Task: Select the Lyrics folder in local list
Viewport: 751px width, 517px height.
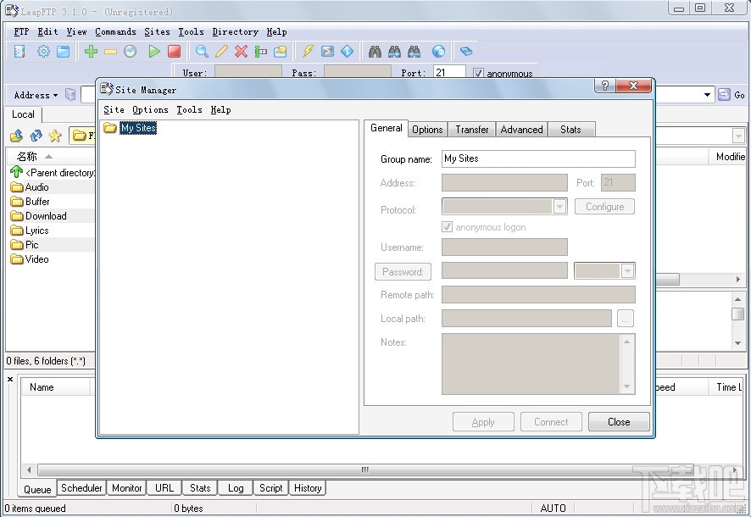Action: click(37, 231)
